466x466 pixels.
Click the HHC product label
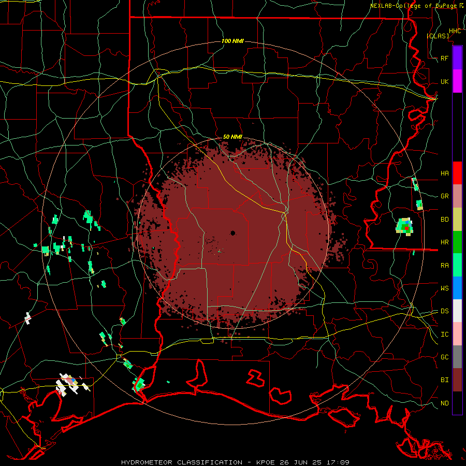(x=455, y=31)
